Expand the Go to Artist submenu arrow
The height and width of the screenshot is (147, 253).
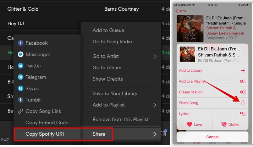(x=155, y=56)
